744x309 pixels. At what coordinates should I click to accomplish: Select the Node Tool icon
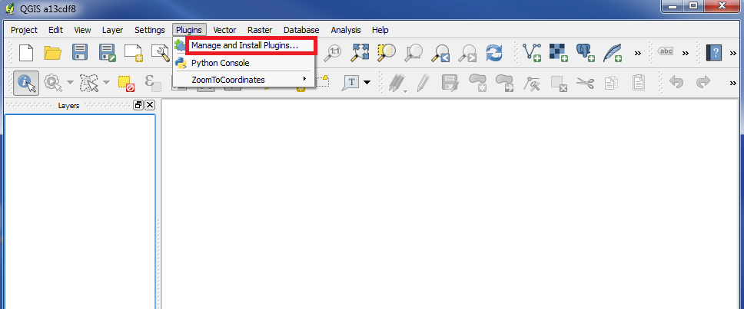pyautogui.click(x=531, y=83)
